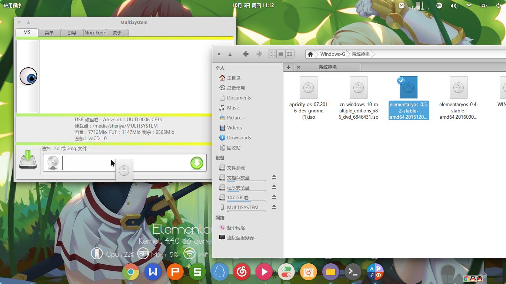Eject the MULTISYSTEM drive
This screenshot has height=284, width=506.
[274, 207]
